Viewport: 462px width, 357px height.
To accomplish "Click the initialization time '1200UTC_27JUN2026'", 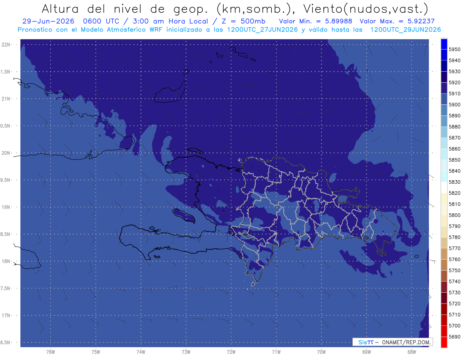I will pyautogui.click(x=262, y=30).
